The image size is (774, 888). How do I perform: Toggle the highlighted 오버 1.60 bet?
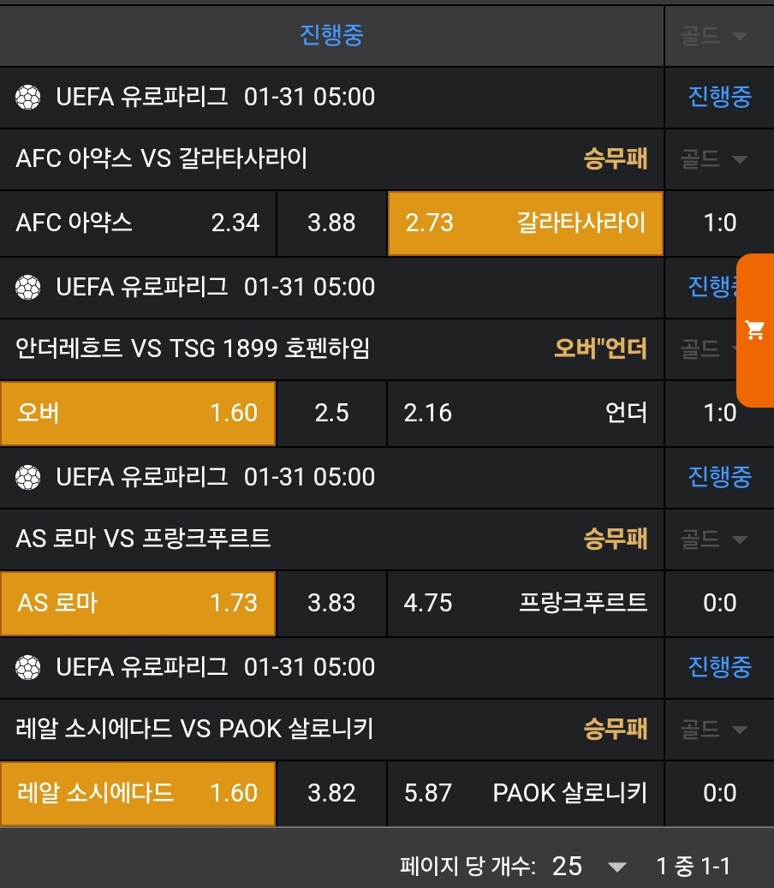[x=138, y=413]
